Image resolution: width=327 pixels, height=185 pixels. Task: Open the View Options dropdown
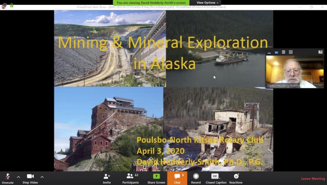207,3
